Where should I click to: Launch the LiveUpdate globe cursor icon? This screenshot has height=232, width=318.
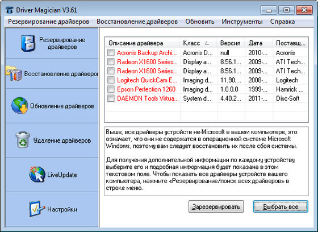coord(37,175)
